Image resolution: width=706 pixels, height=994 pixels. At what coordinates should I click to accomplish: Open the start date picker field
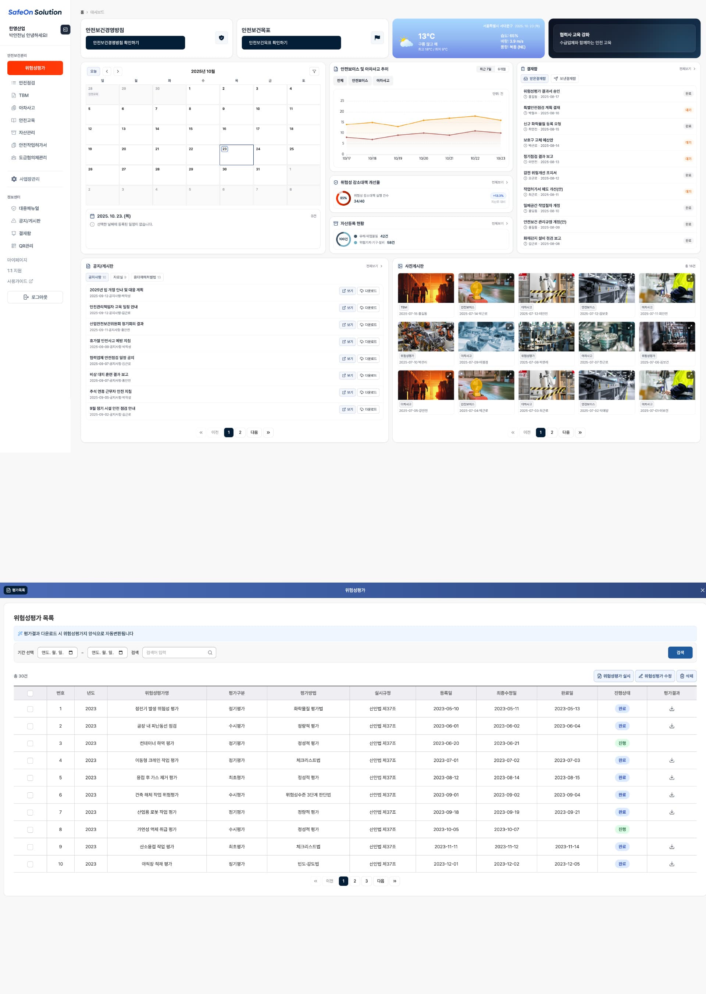57,652
